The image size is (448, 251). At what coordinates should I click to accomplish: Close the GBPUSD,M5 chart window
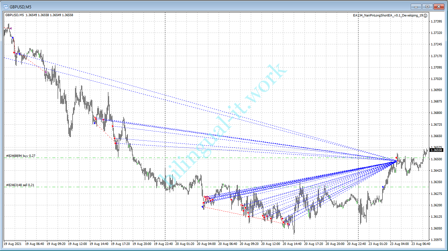coord(439,6)
